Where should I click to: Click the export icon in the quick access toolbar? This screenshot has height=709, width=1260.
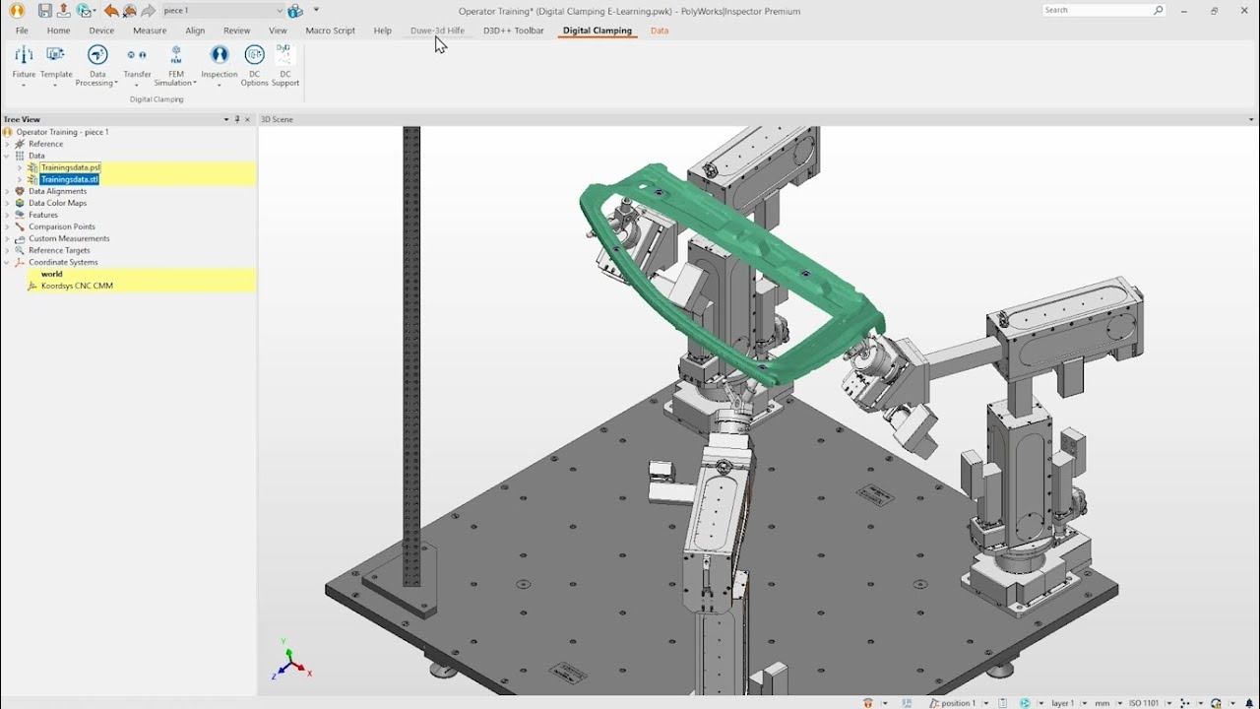click(x=64, y=11)
